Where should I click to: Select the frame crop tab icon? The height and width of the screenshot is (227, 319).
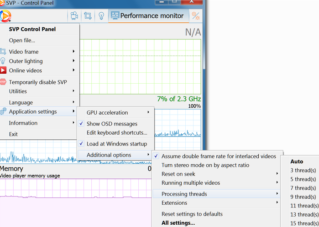tap(88, 16)
